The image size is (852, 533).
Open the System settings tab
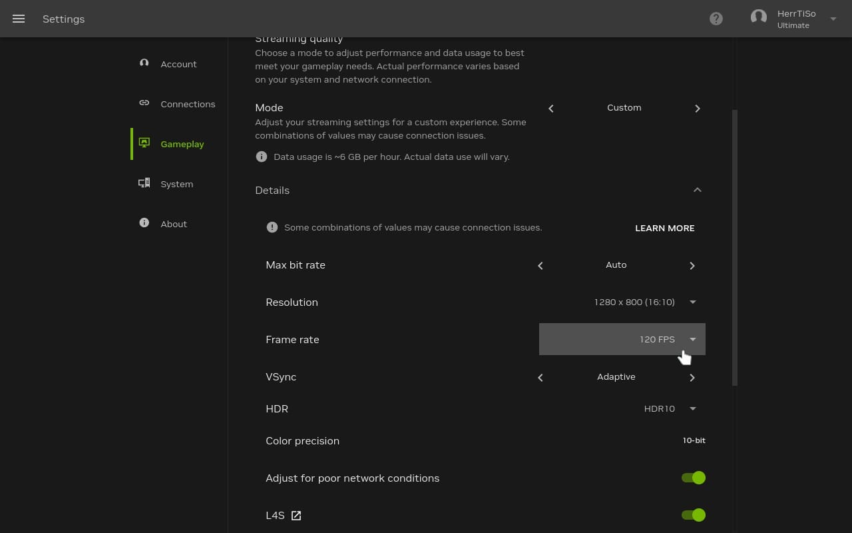[176, 184]
